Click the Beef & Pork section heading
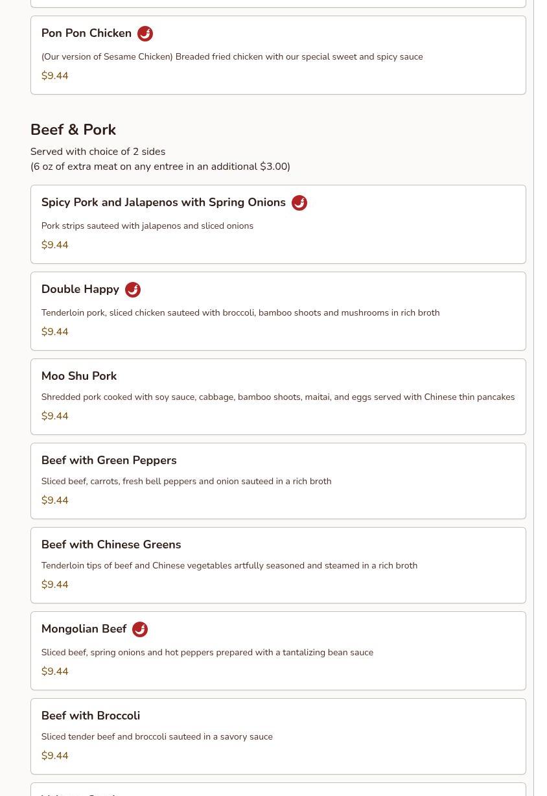The image size is (547, 796). [73, 130]
